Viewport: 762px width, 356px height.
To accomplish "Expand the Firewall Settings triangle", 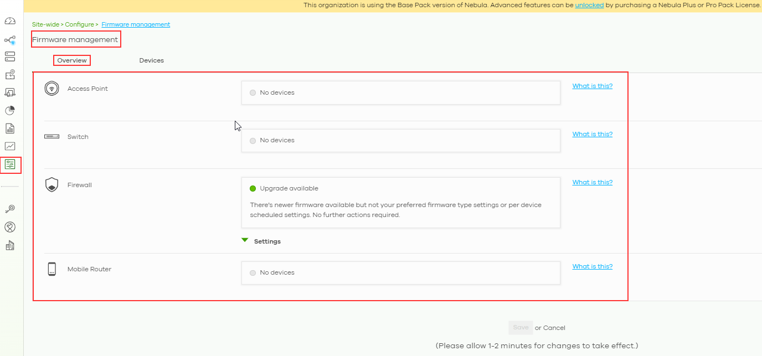I will tap(245, 241).
